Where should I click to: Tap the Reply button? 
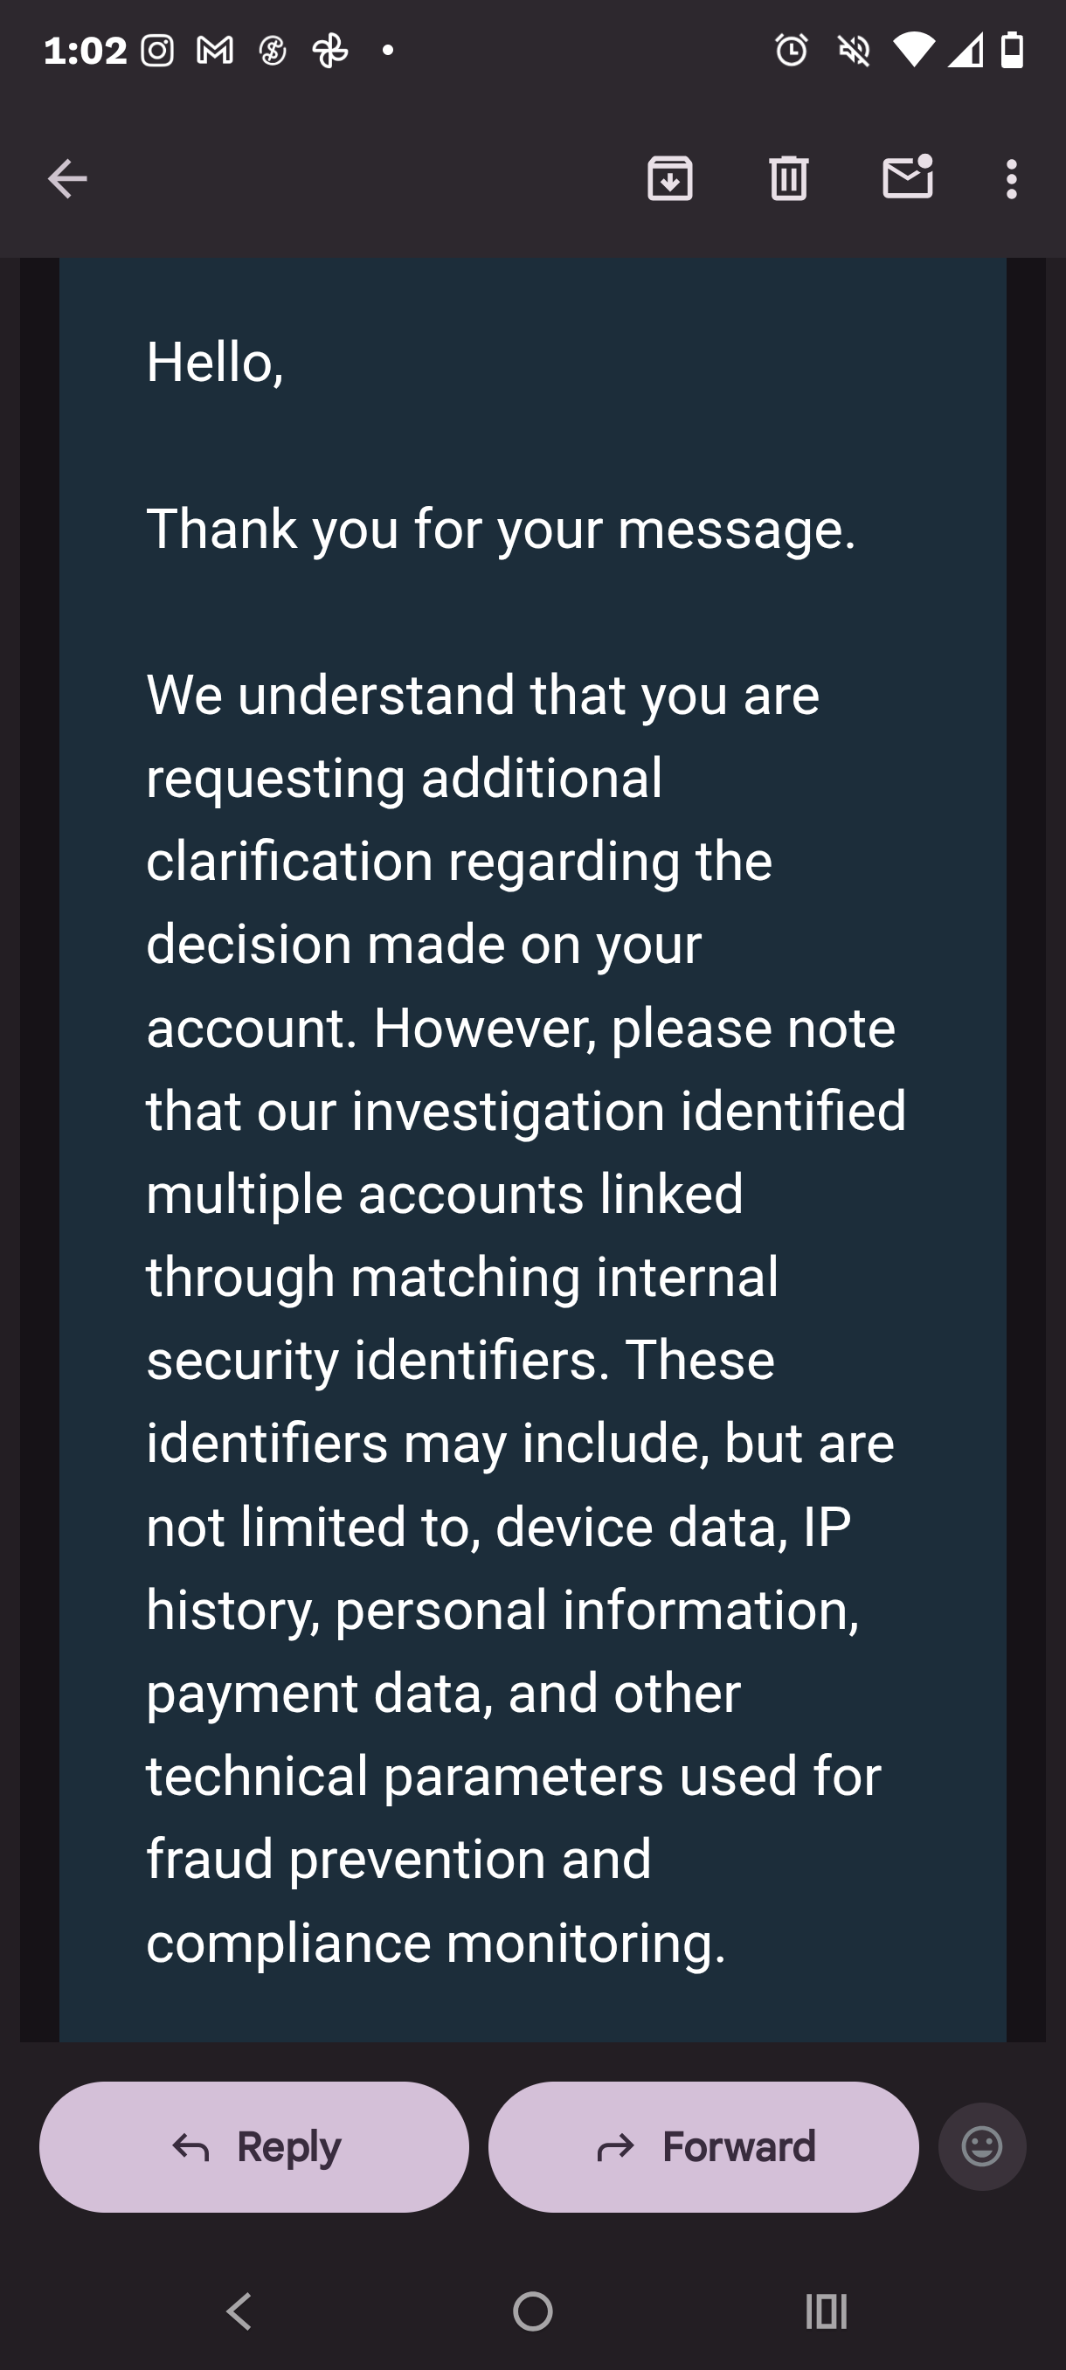pyautogui.click(x=254, y=2146)
